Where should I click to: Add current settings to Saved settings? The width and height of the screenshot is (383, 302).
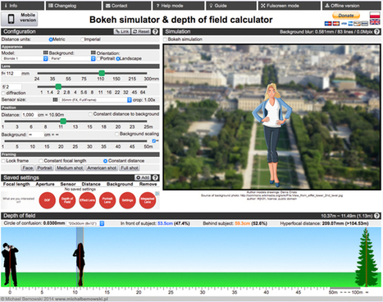[143, 177]
